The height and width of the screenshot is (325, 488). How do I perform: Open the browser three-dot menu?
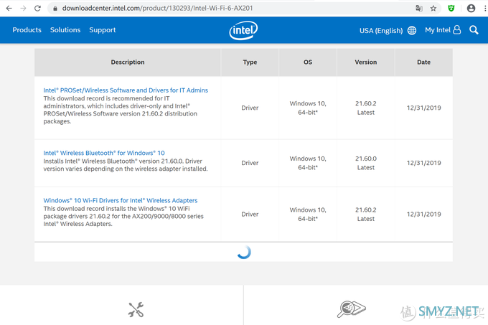(x=485, y=9)
